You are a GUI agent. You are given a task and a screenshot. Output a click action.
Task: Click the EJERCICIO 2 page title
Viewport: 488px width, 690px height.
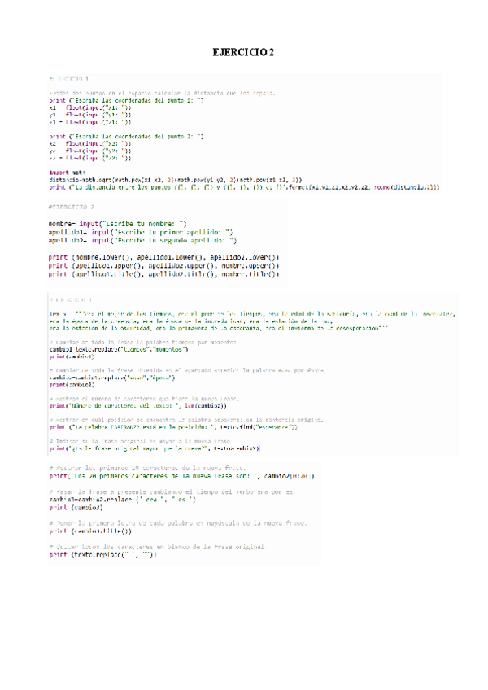coord(244,52)
